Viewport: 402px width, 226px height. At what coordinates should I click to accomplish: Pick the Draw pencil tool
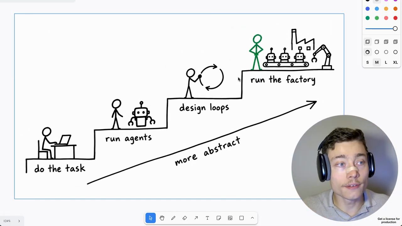point(173,218)
